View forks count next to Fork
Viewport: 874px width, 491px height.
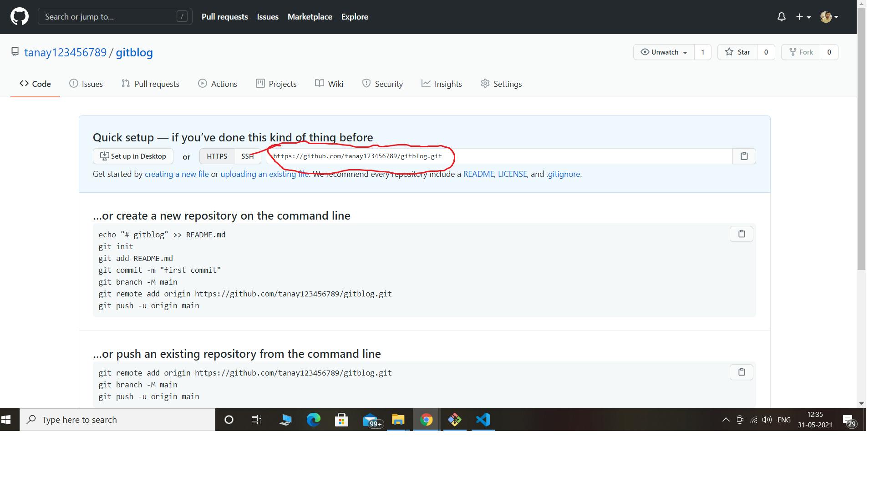(x=829, y=52)
